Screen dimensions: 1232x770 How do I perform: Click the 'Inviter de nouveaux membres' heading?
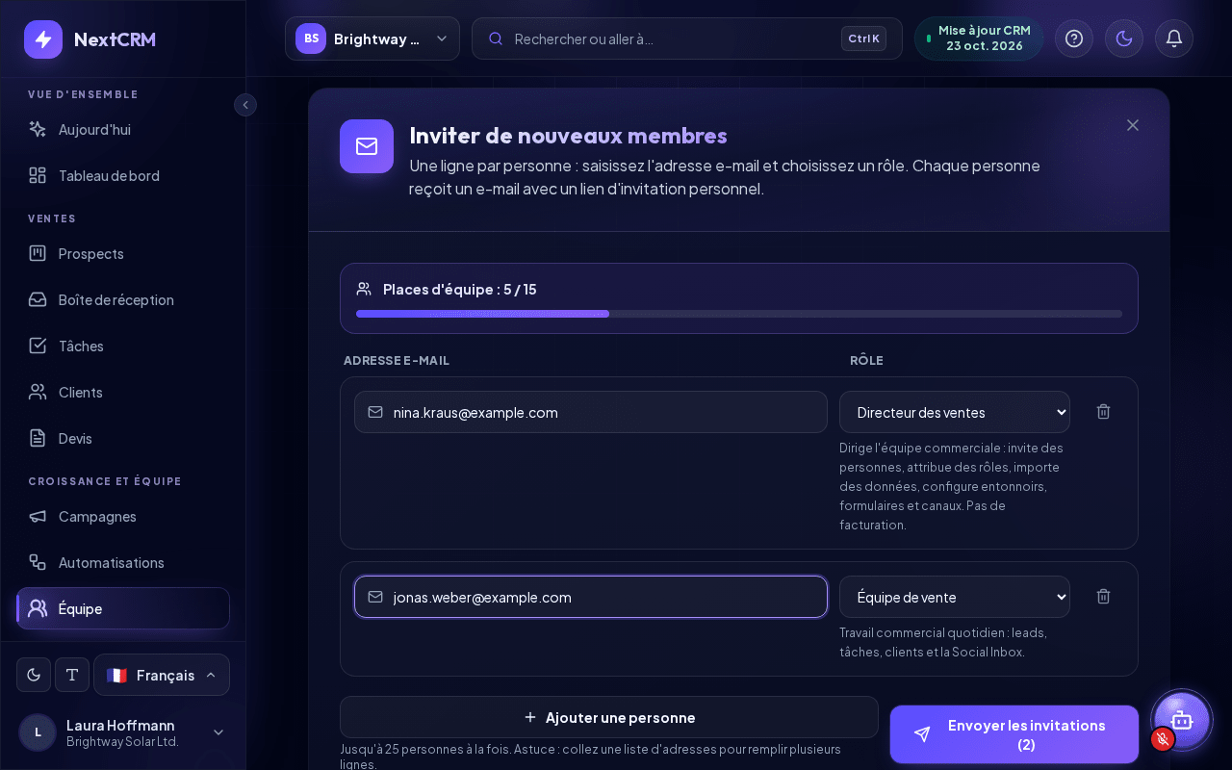pos(569,135)
